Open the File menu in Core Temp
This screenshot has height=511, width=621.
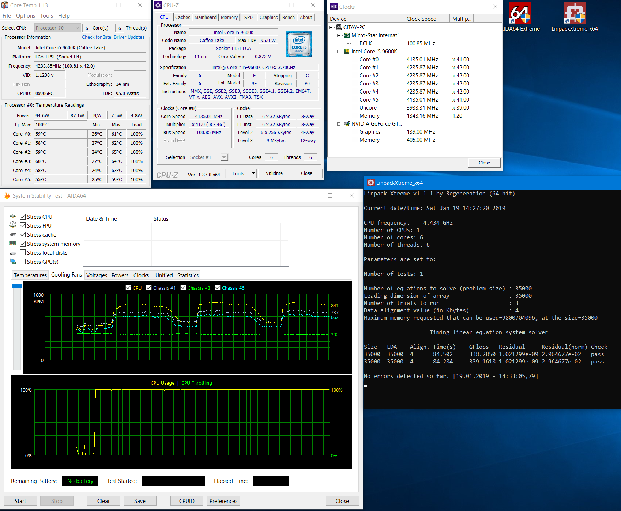7,15
